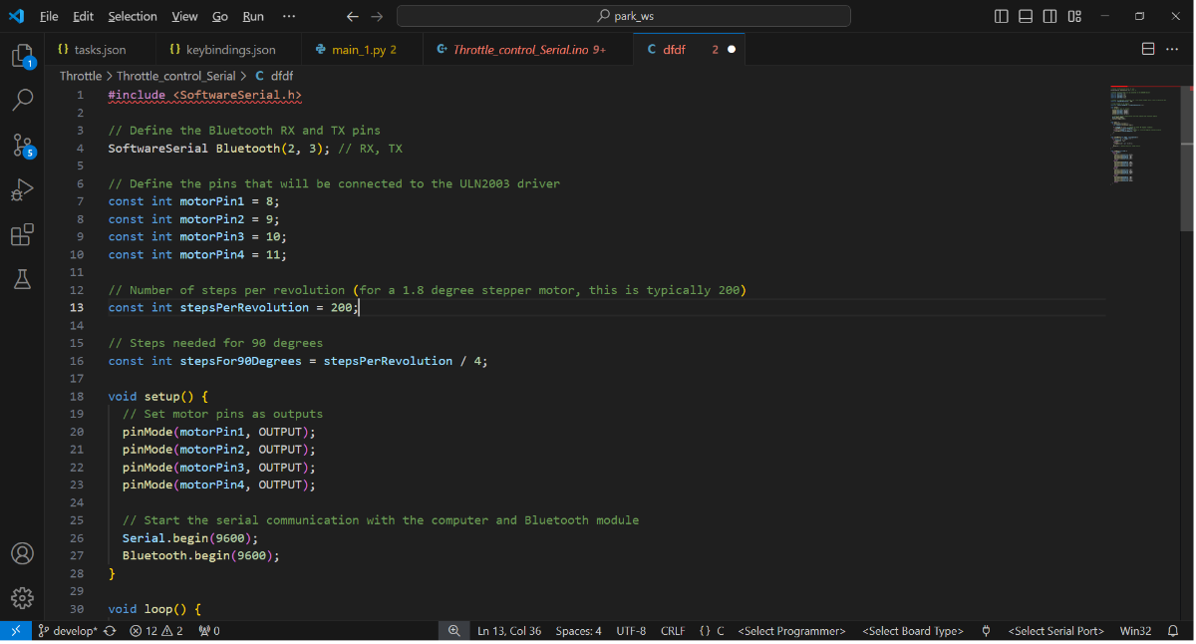Toggle the Secondary Side Bar layout button
Image resolution: width=1196 pixels, height=644 pixels.
coord(1049,16)
